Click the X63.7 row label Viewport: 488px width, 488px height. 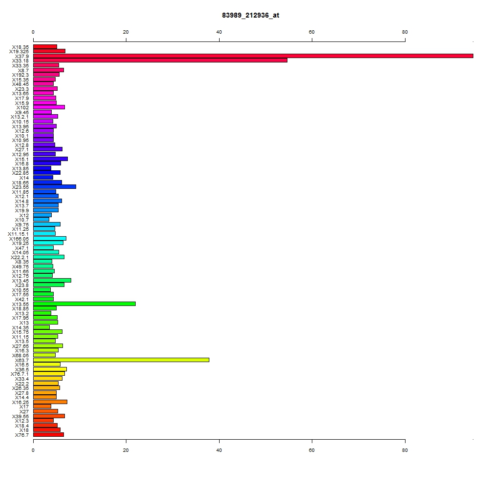coord(22,360)
